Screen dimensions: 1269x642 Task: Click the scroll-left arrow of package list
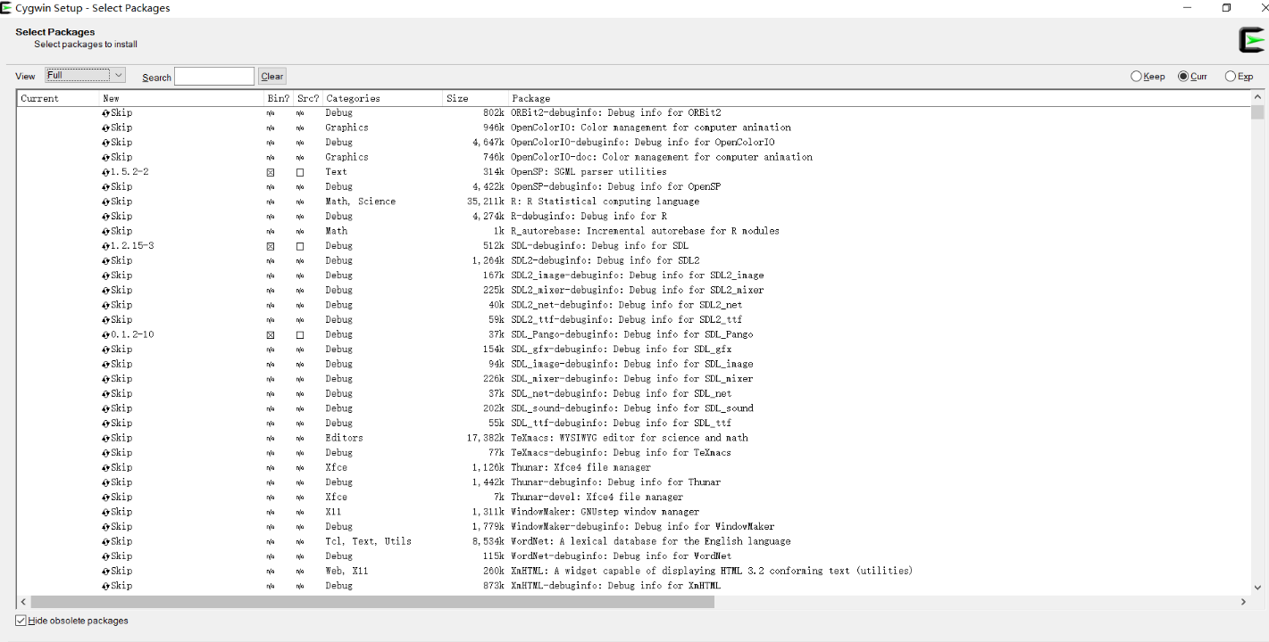tap(23, 602)
